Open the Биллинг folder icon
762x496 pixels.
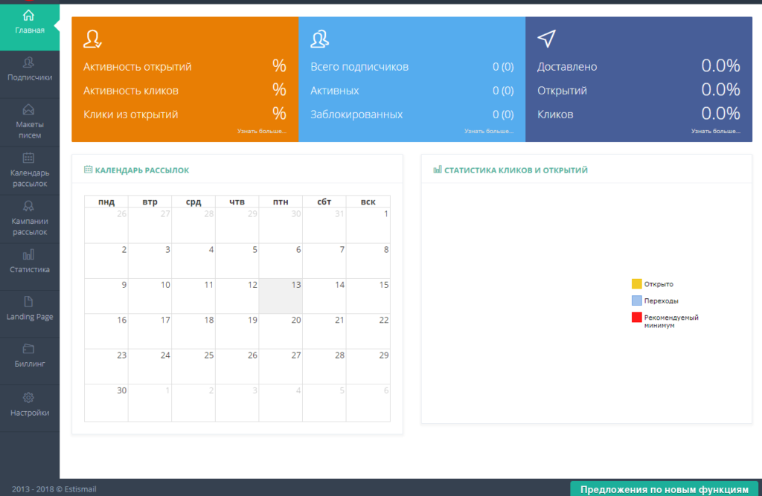point(29,349)
